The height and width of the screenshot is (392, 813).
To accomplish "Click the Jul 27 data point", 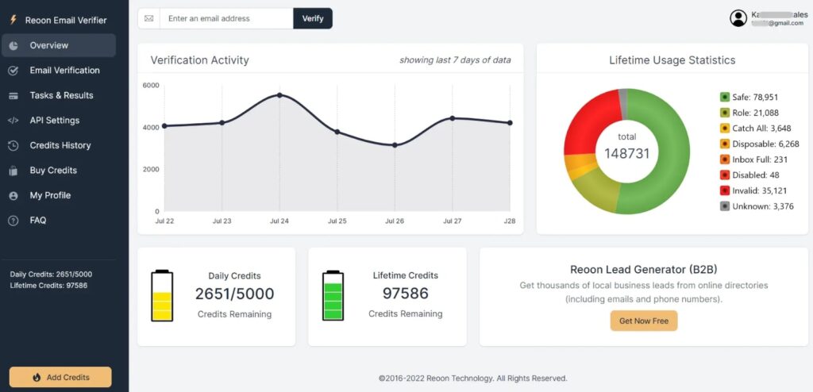I will [452, 118].
